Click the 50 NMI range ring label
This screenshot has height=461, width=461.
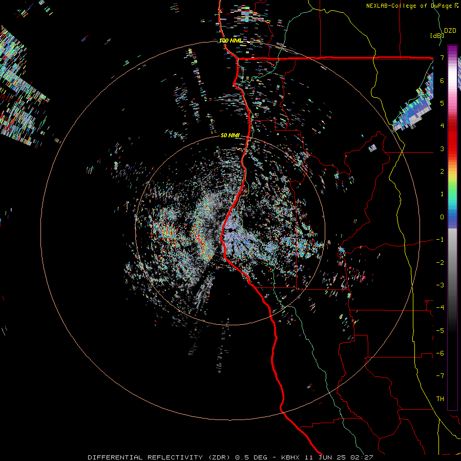coord(230,135)
